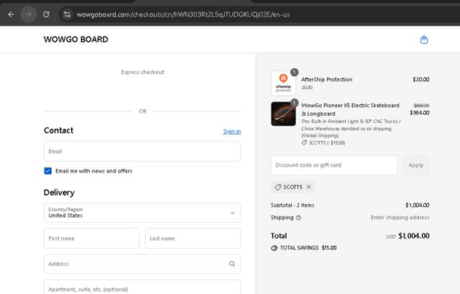Focus the Discount code or gift card field
The height and width of the screenshot is (294, 460).
pyautogui.click(x=334, y=165)
